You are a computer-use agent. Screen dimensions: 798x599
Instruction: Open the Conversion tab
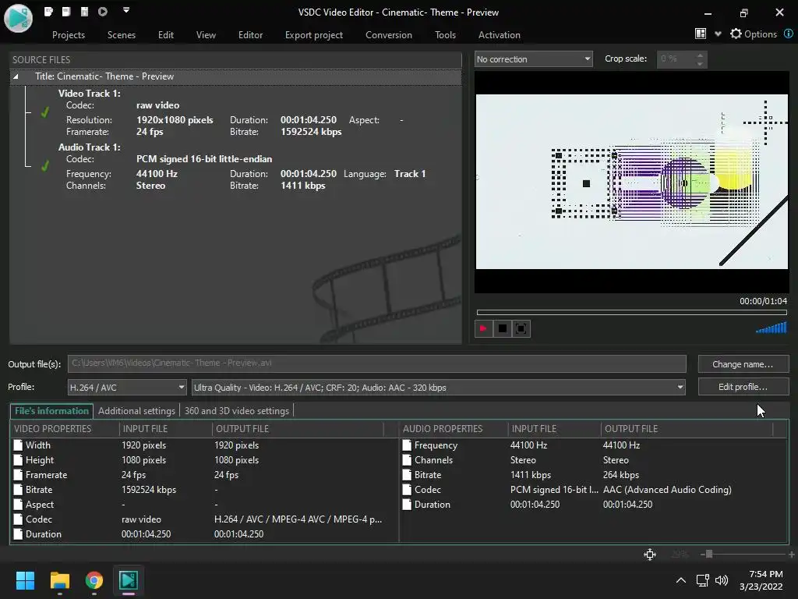[389, 34]
